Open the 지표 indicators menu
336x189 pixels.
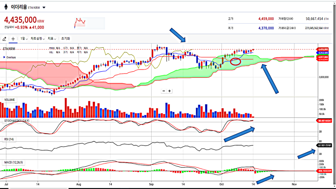click(x=52, y=39)
